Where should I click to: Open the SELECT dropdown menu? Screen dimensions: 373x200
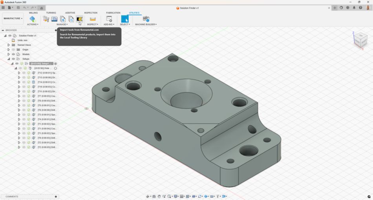click(x=125, y=24)
